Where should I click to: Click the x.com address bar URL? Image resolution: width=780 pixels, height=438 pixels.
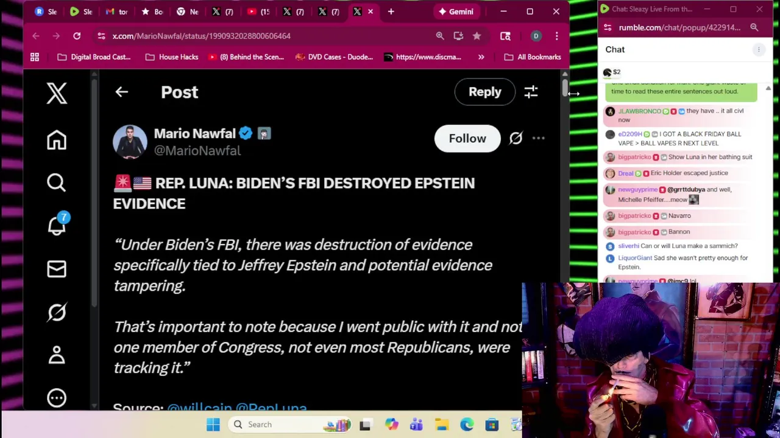201,36
